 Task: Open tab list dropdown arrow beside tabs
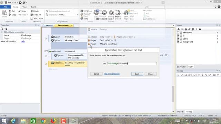pyautogui.click(x=173, y=25)
